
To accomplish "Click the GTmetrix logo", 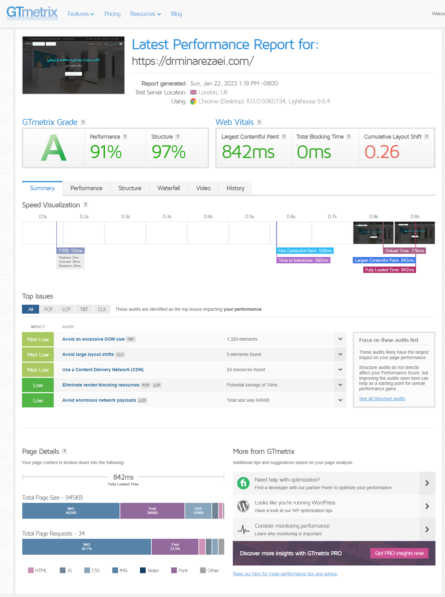I will pos(32,13).
